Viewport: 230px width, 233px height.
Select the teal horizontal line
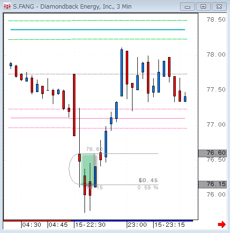(x=98, y=30)
